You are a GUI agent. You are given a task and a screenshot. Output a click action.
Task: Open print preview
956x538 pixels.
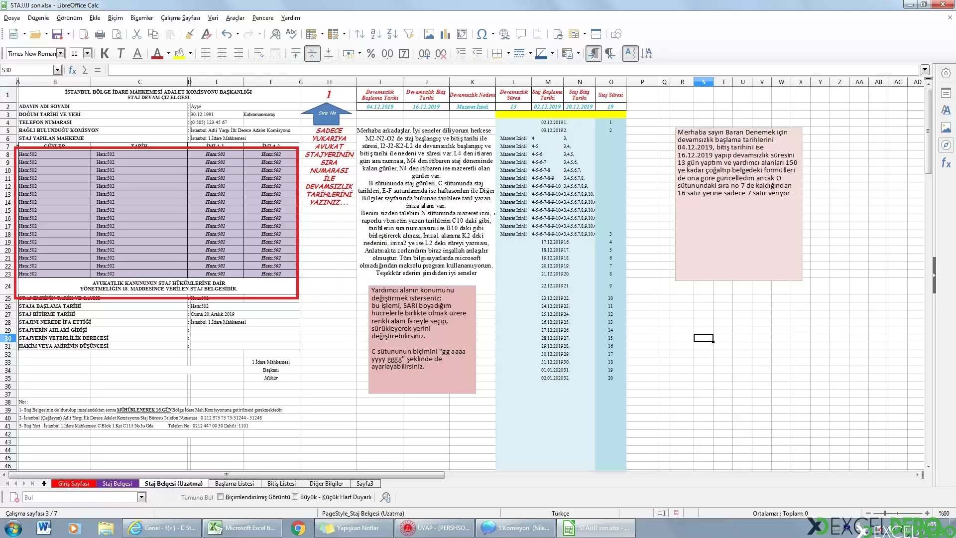pos(117,34)
